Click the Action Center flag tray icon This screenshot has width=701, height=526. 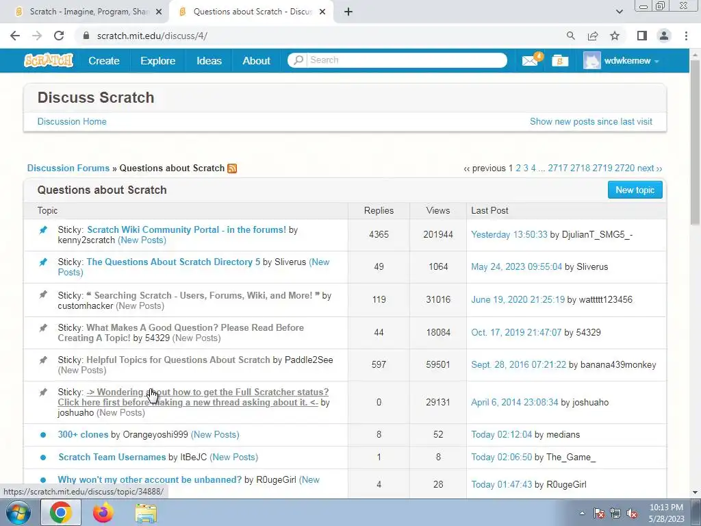pos(599,514)
